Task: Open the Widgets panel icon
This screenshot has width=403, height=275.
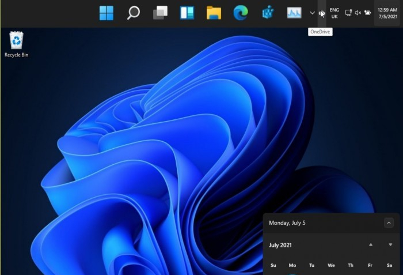Action: point(187,13)
